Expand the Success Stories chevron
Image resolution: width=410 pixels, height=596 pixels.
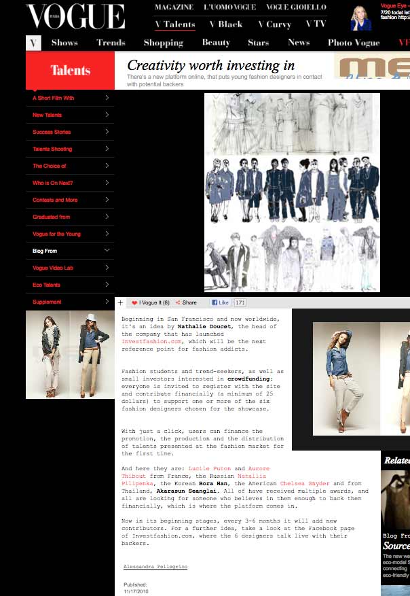click(x=107, y=132)
